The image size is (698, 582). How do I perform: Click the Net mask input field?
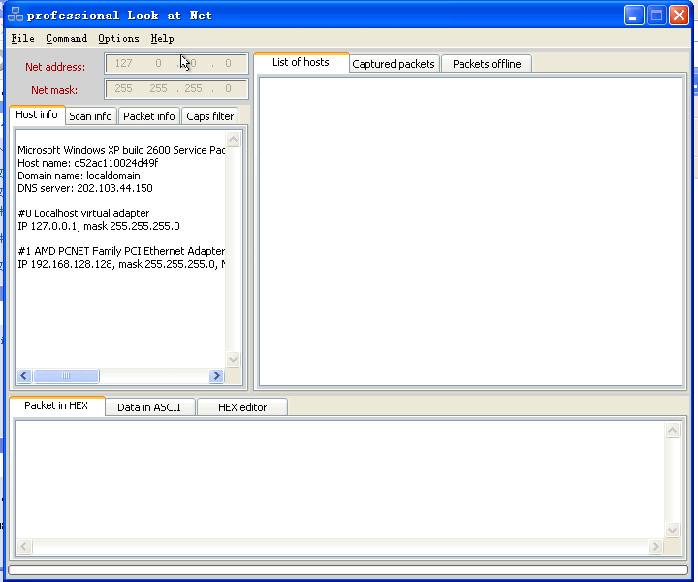176,88
